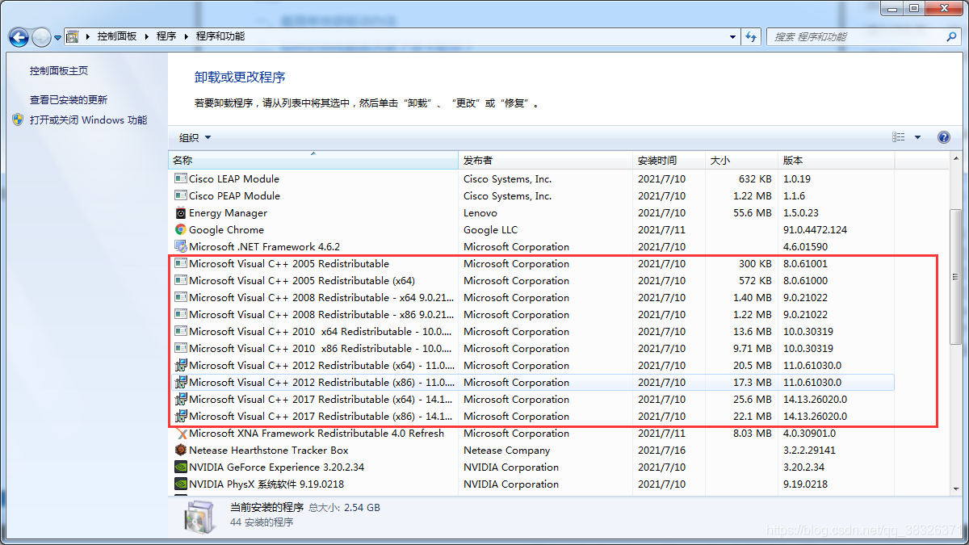Sort by 安装时间 column header

tap(669, 160)
